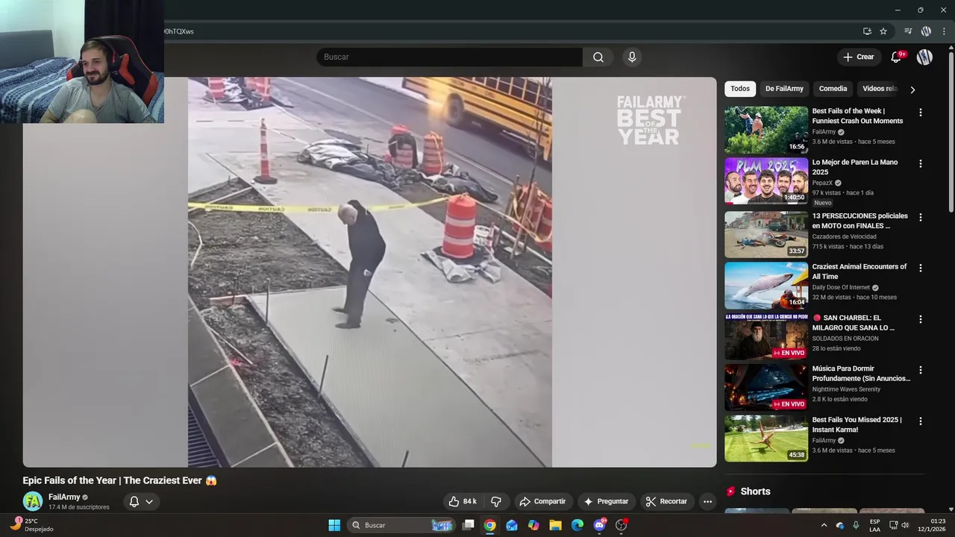Image resolution: width=955 pixels, height=537 pixels.
Task: Open Outlook from the taskbar
Action: pyautogui.click(x=512, y=525)
